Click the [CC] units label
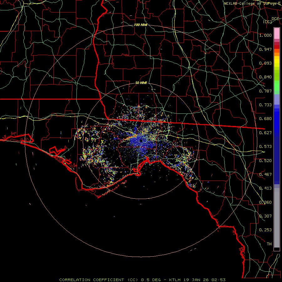 [x=268, y=22]
